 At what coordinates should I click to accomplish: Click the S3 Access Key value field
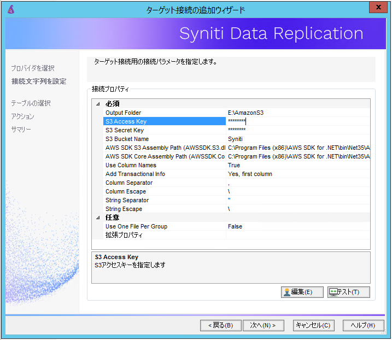298,121
